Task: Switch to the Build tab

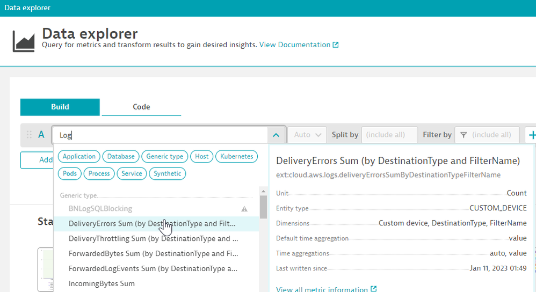Action: [x=60, y=107]
